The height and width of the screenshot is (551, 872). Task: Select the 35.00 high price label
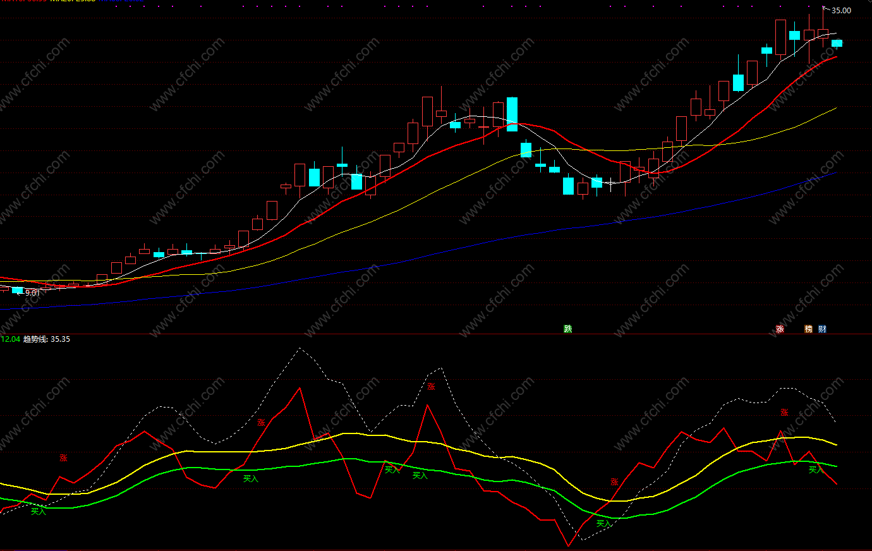click(x=841, y=11)
